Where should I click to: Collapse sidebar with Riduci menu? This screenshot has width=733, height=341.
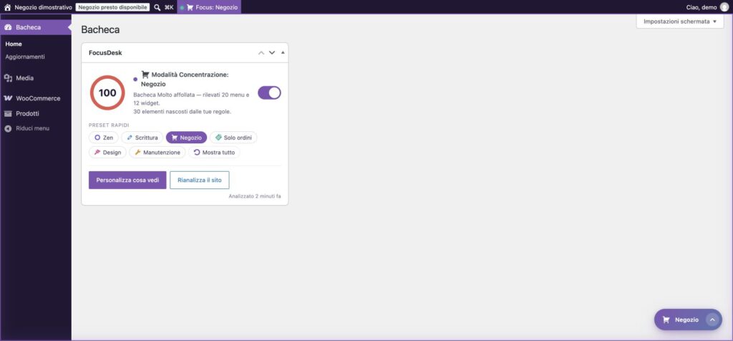pyautogui.click(x=36, y=128)
